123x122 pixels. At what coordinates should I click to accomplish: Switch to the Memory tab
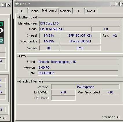tap(66, 11)
